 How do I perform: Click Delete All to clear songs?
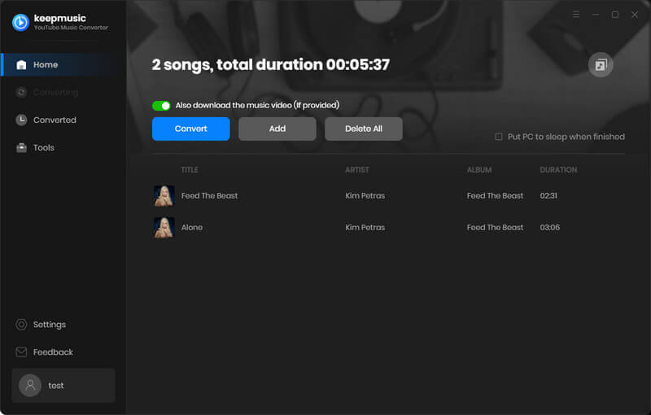point(364,129)
